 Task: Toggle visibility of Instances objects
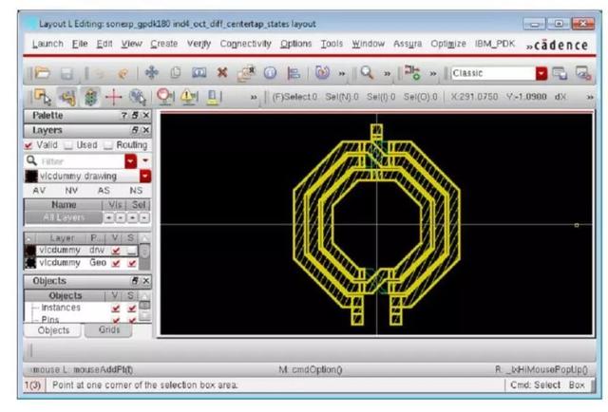point(116,309)
